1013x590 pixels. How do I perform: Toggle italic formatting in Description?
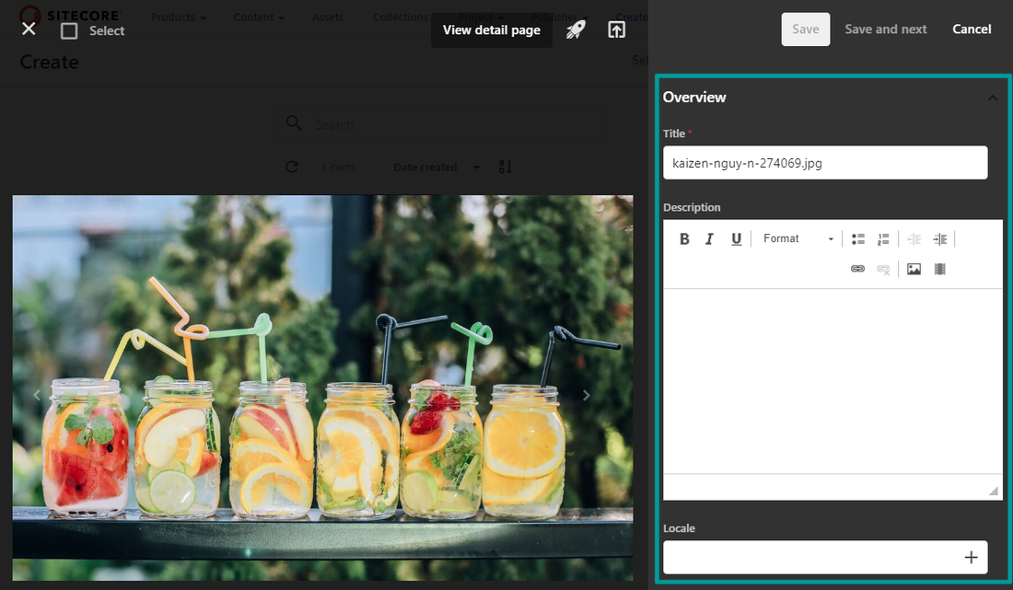(709, 238)
